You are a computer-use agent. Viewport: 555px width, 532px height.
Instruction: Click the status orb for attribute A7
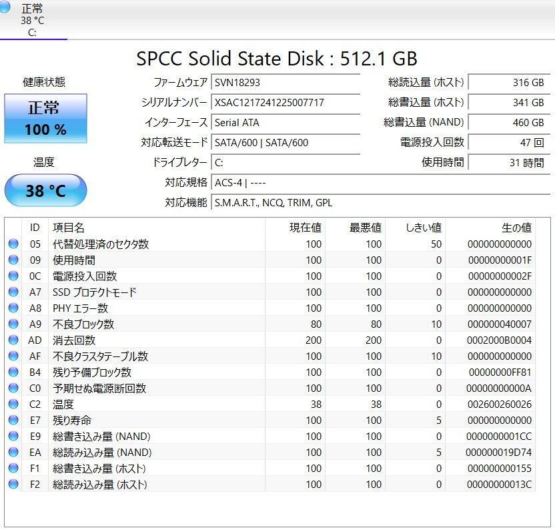tap(13, 292)
